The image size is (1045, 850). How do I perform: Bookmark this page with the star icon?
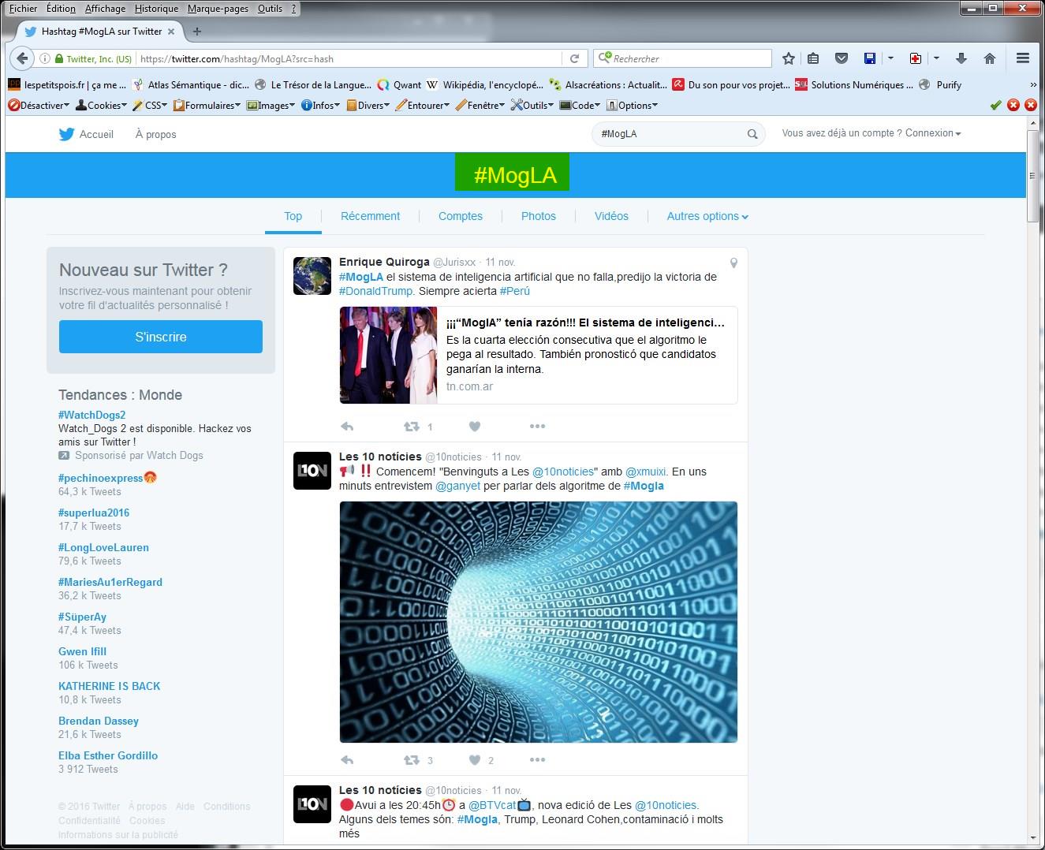coord(788,58)
